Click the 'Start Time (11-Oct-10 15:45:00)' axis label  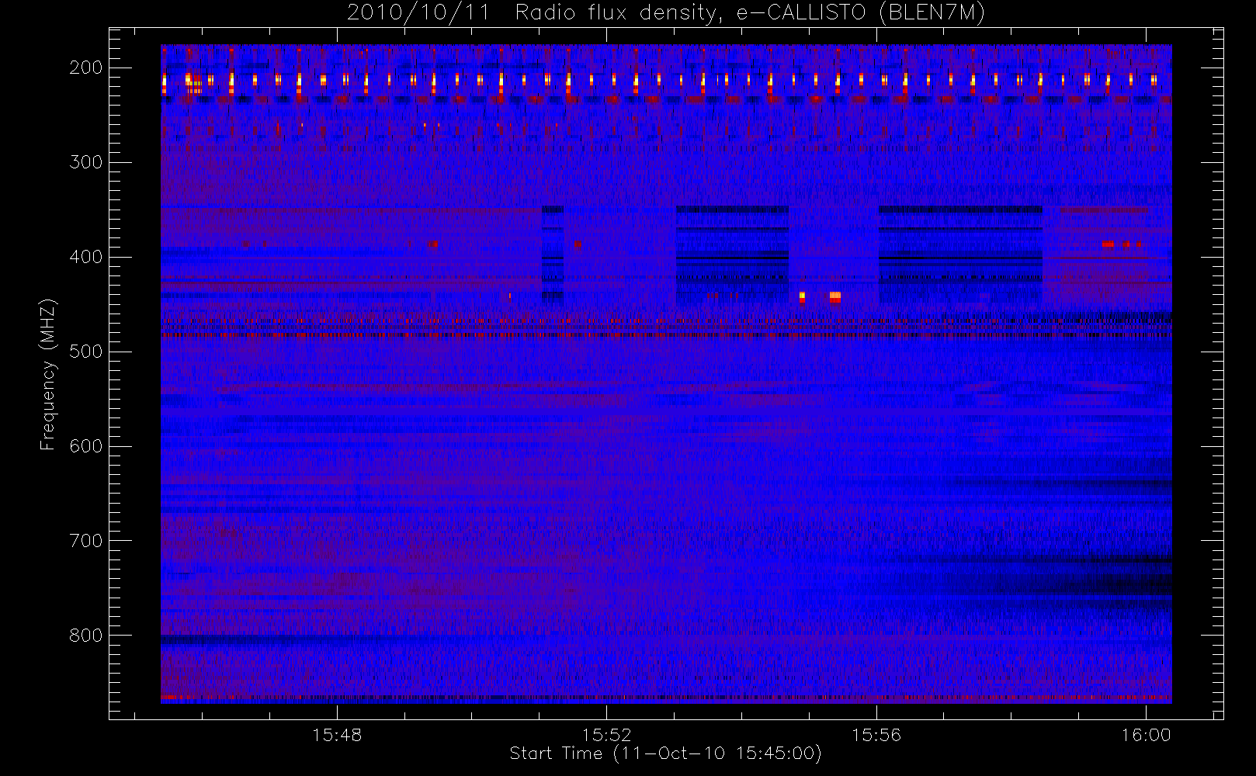pyautogui.click(x=665, y=753)
